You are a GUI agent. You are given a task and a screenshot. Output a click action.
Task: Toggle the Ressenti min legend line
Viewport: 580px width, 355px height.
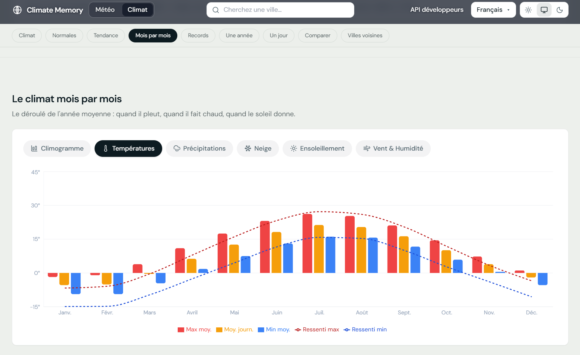(x=365, y=330)
